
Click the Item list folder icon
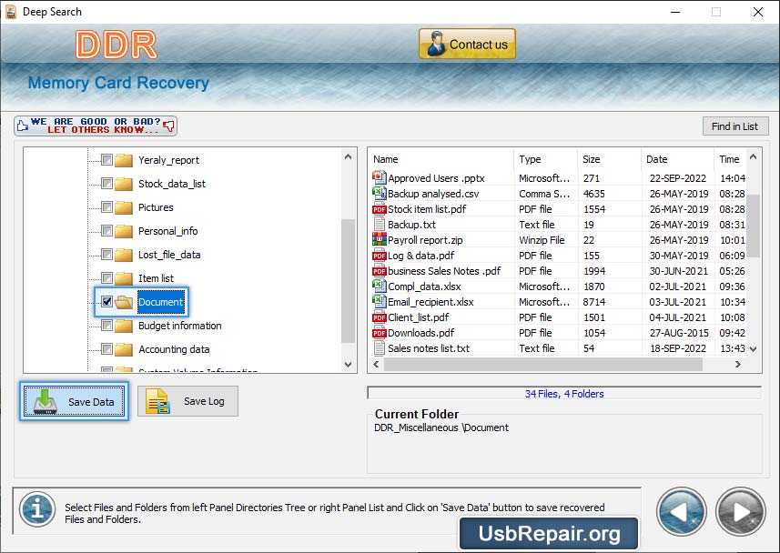(124, 278)
